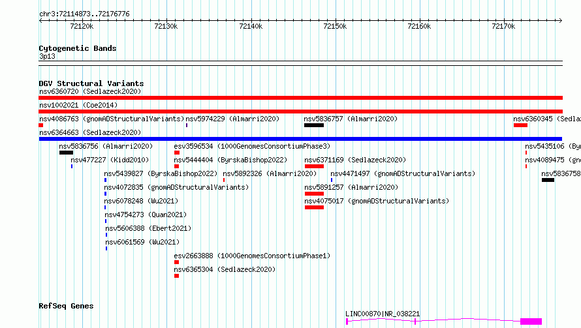The width and height of the screenshot is (581, 328).
Task: Click the nsv477227 (Kidd2010) label
Action: point(109,160)
